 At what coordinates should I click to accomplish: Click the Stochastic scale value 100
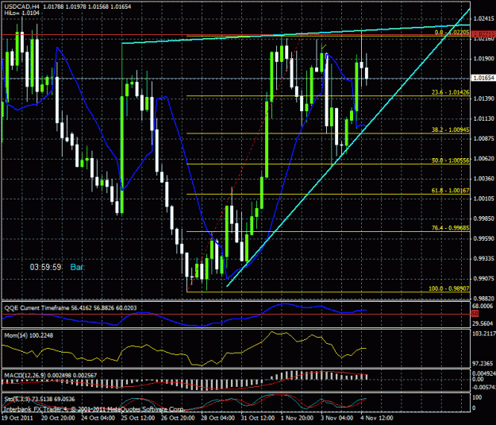[x=477, y=397]
